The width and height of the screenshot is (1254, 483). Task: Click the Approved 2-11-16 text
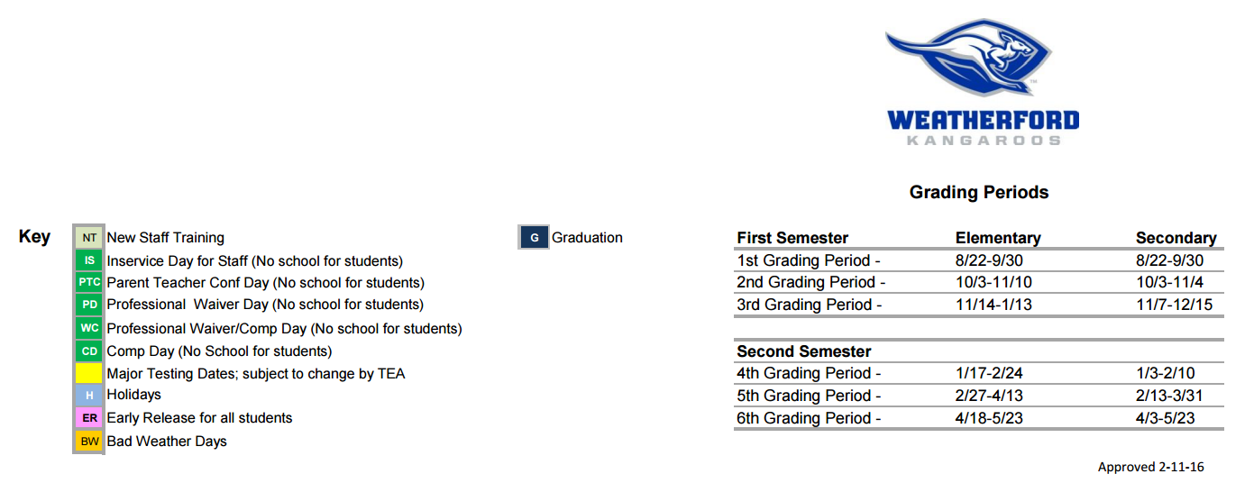pos(1150,467)
